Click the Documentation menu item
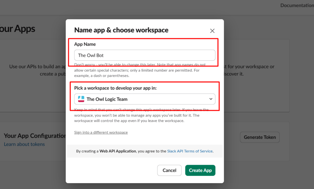The image size is (314, 189). [x=297, y=5]
